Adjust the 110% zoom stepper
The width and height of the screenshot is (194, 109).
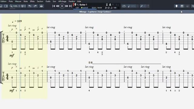pos(19,6)
